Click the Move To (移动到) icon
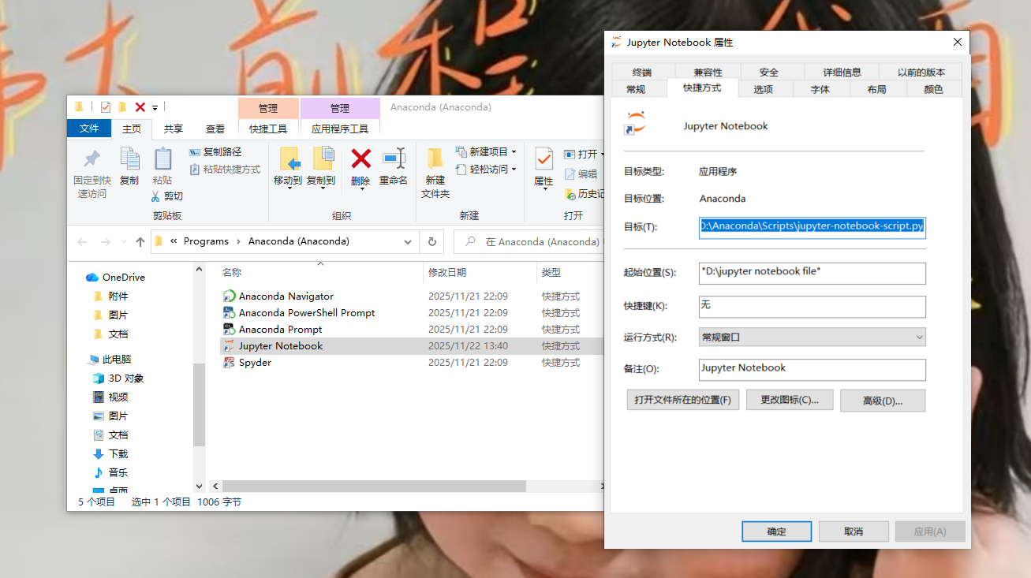The height and width of the screenshot is (578, 1031). tap(290, 158)
